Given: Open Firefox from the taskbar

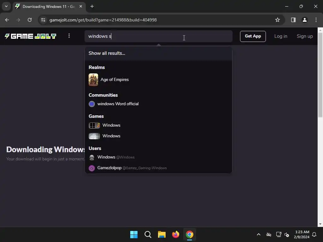Looking at the screenshot, I should point(175,234).
